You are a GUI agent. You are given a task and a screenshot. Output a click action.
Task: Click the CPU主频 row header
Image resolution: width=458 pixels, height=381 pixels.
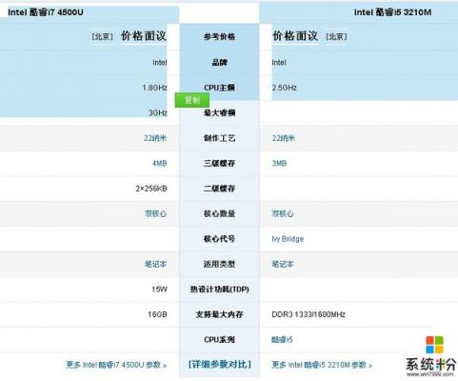(x=219, y=88)
